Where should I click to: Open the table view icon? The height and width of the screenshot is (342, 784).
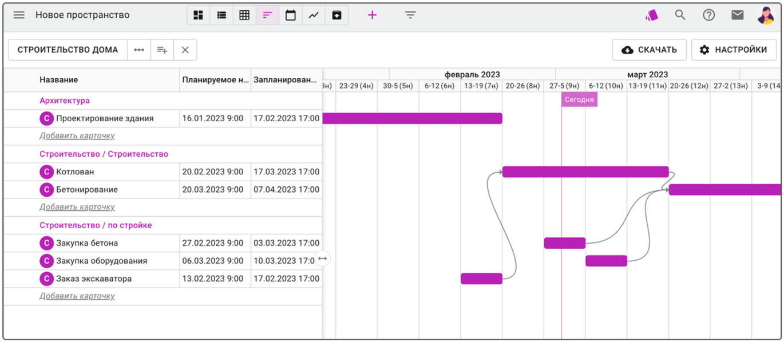(x=244, y=15)
